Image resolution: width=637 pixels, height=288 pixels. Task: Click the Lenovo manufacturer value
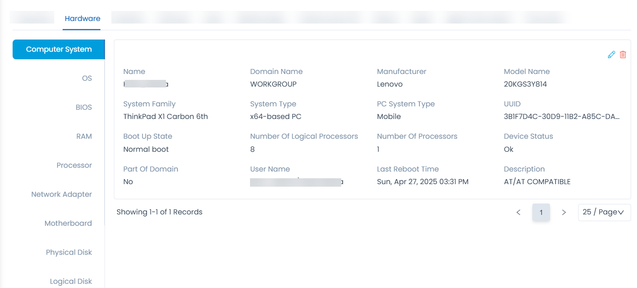coord(390,84)
